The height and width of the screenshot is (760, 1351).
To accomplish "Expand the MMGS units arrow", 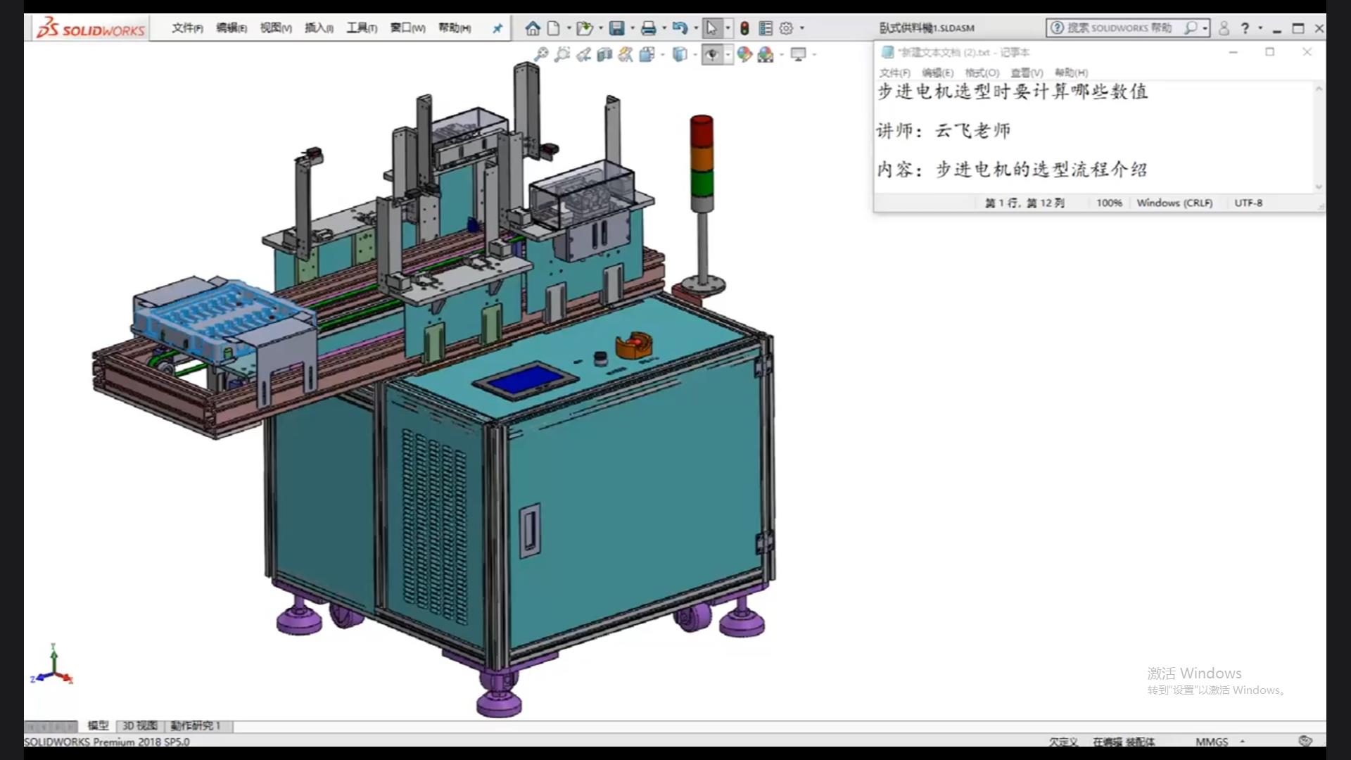I will (1243, 741).
